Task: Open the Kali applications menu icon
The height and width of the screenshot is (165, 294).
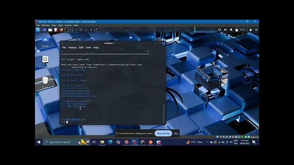Action: click(x=38, y=30)
